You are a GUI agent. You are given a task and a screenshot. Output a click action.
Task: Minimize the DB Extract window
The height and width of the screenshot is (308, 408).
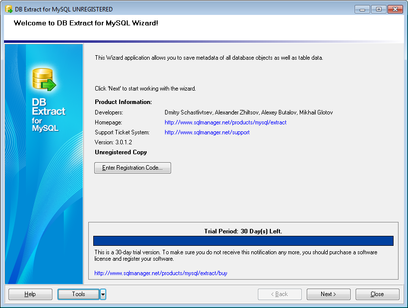point(362,9)
